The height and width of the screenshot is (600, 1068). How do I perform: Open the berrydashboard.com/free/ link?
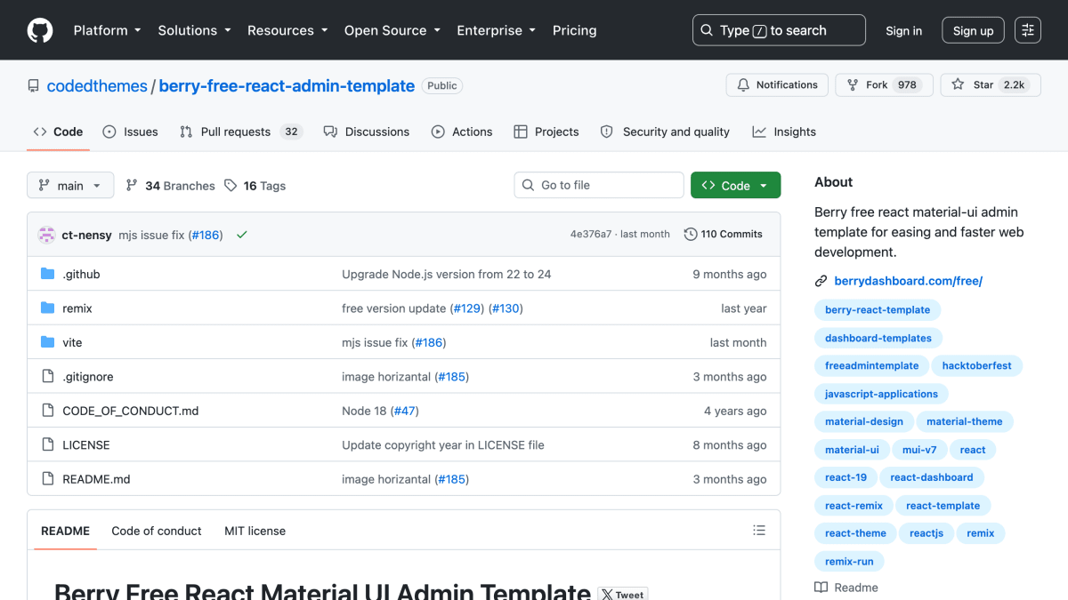[x=908, y=281]
